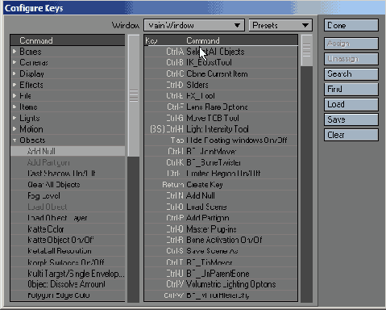Screen dimensions: 386x310
Task: Expand the Lights command group
Action: tap(15, 118)
